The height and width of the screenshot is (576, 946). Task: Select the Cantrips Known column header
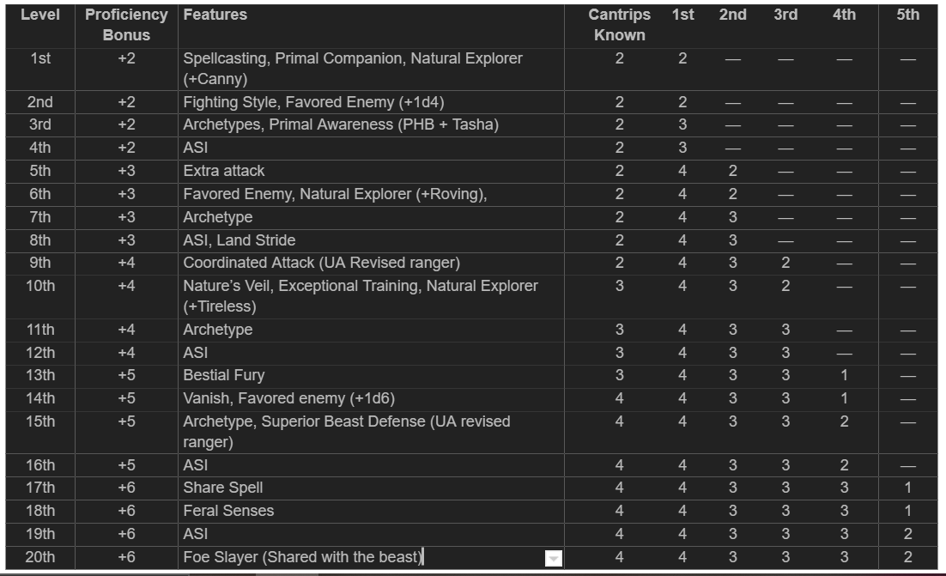pyautogui.click(x=619, y=25)
